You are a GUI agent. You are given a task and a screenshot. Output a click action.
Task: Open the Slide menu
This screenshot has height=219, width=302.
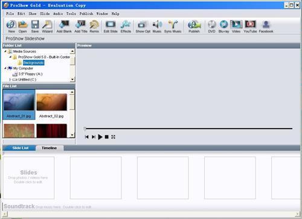(x=45, y=14)
